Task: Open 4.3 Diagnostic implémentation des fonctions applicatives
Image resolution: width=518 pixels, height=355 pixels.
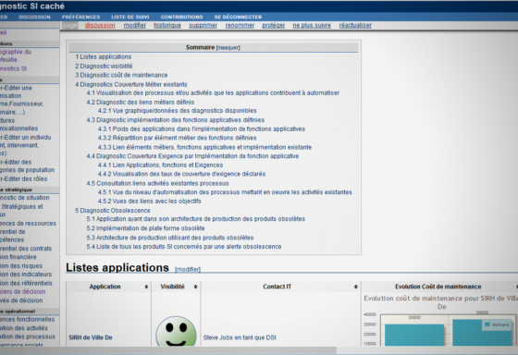Action: 176,120
